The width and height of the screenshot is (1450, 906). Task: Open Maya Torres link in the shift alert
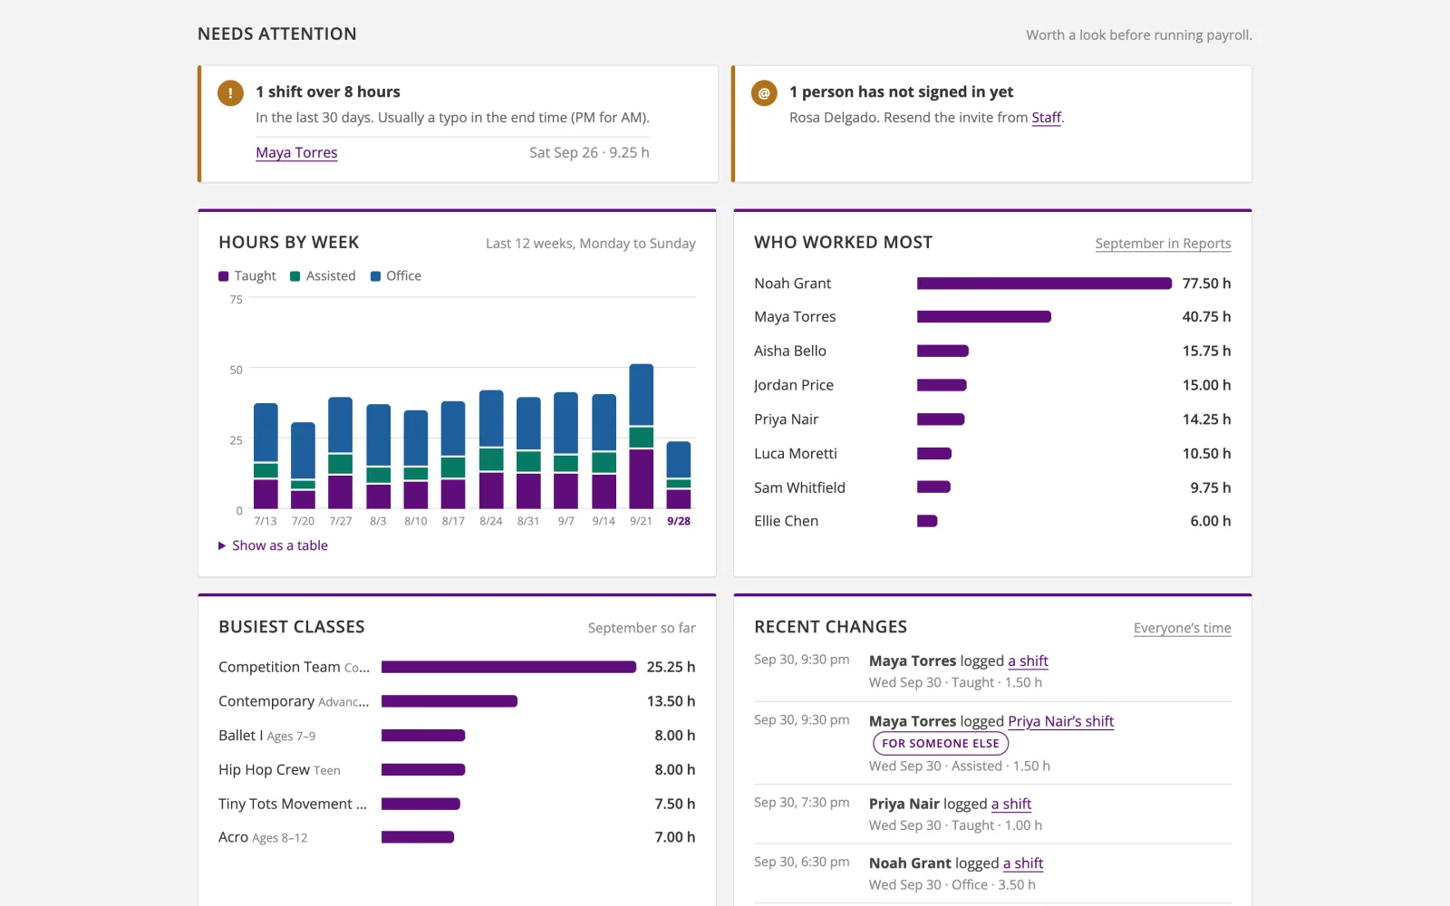296,152
